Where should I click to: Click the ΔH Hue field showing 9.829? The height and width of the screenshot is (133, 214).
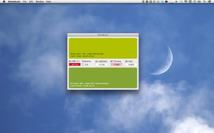[x=131, y=65]
